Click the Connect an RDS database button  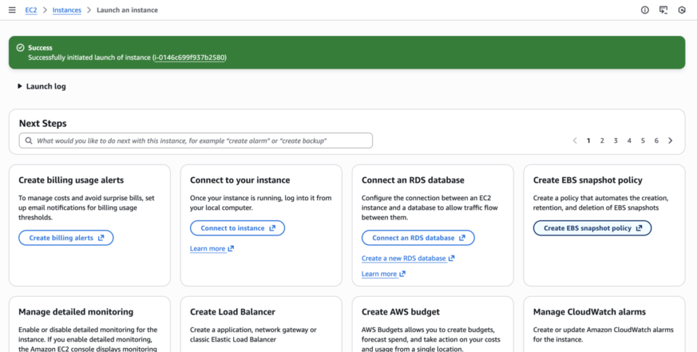pyautogui.click(x=418, y=238)
